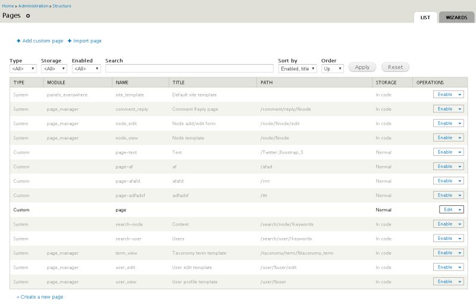Screen dimensions: 476x304
Task: Expand operations arrow for site_template row
Action: (459, 95)
